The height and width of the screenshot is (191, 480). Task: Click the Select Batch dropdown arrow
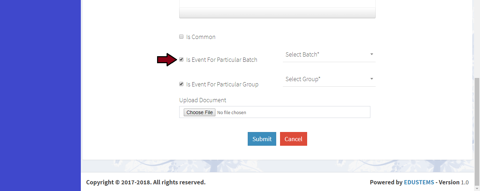click(x=371, y=54)
